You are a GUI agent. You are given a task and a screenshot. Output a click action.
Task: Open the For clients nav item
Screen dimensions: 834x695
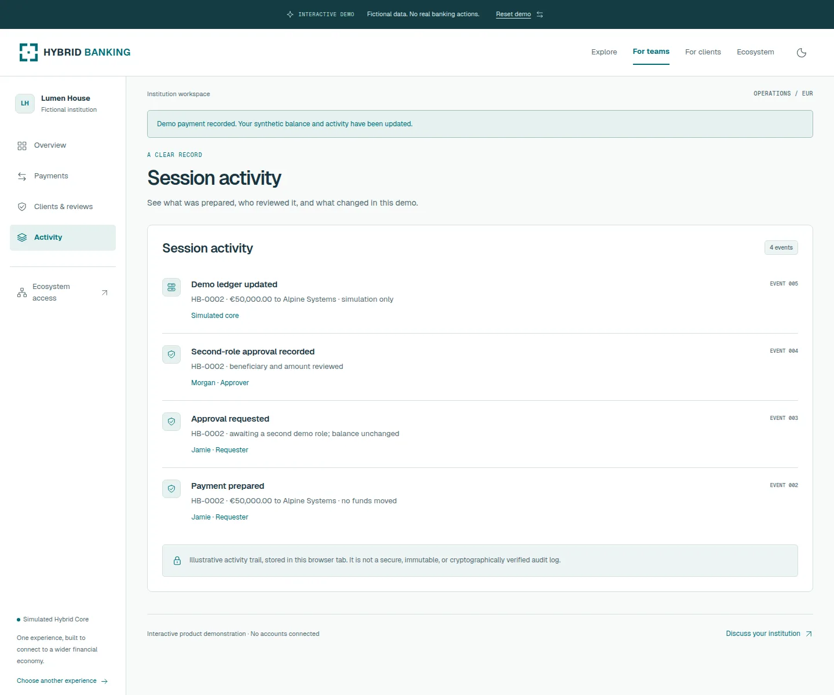[703, 52]
